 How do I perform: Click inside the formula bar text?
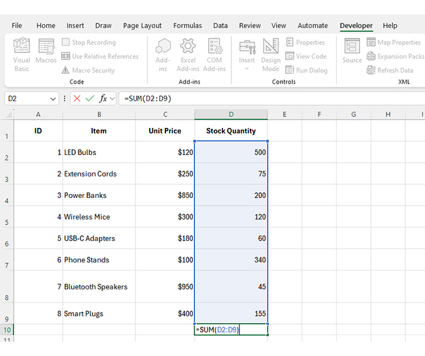pyautogui.click(x=262, y=99)
